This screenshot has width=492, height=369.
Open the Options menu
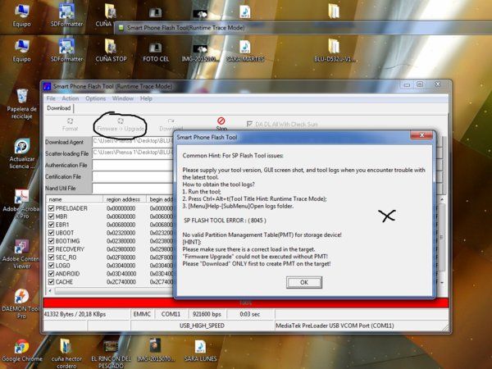95,98
